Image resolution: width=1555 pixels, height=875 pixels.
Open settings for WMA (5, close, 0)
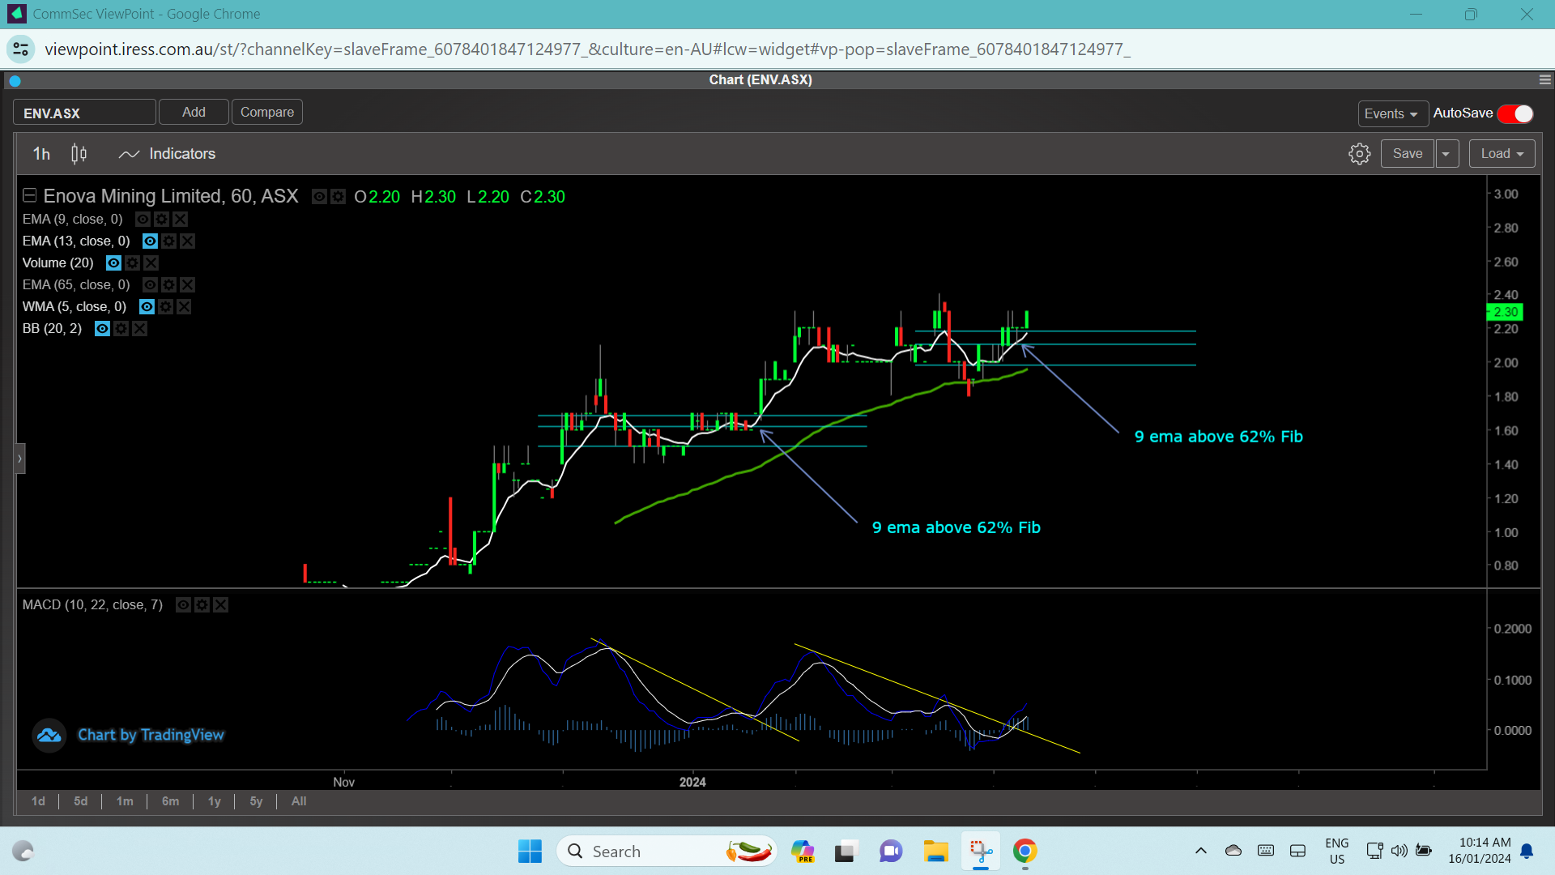(165, 307)
